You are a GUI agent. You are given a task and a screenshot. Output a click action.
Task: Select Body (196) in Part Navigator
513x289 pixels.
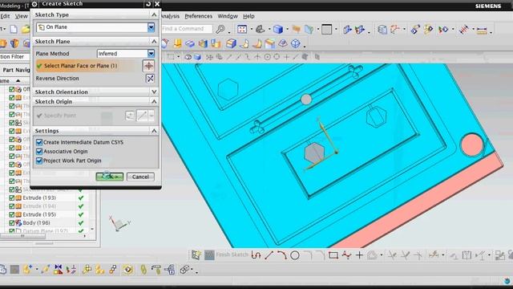pyautogui.click(x=36, y=223)
